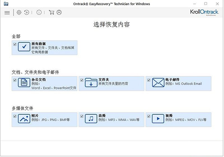Click the 多媒体文件 section label
Viewport: 224px width, 157px height.
22,108
